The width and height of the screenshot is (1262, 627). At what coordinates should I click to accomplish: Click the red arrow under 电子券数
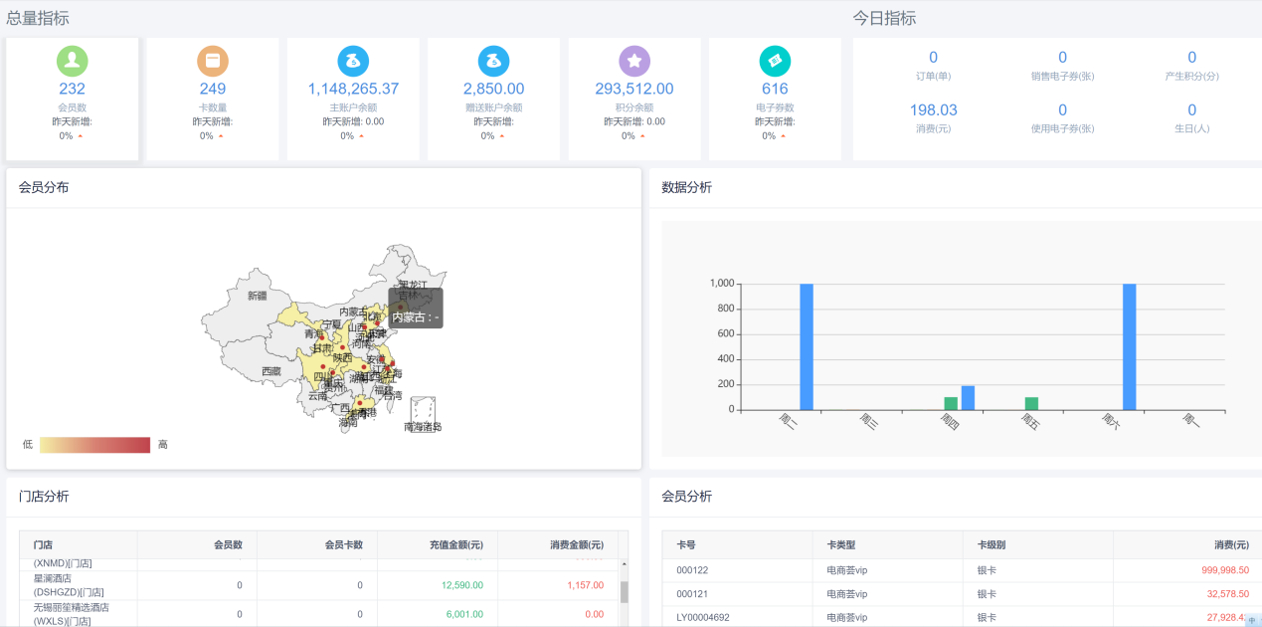(x=783, y=136)
